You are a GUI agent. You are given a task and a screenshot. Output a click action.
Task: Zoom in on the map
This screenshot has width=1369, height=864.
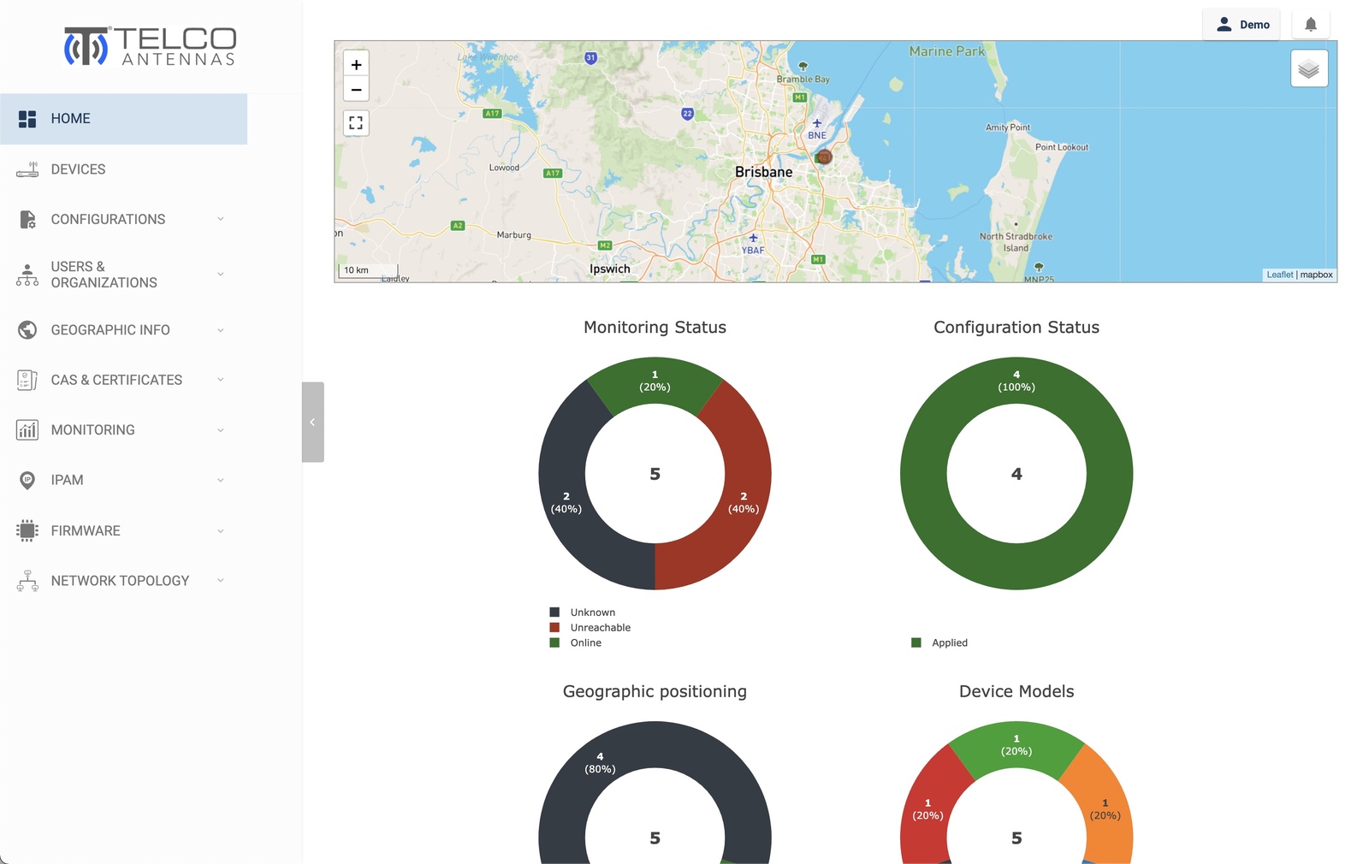(x=357, y=64)
